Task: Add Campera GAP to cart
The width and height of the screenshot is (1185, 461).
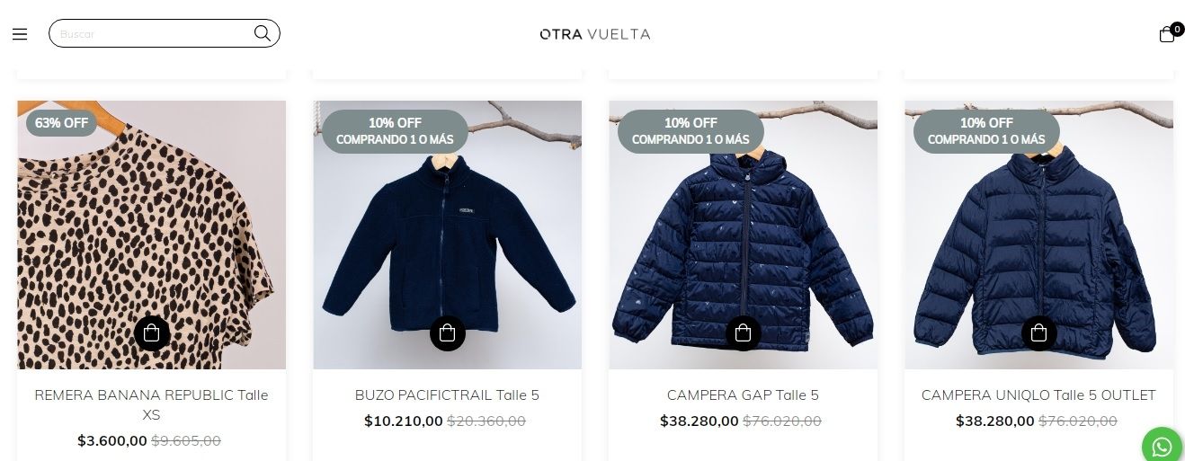Action: point(744,333)
